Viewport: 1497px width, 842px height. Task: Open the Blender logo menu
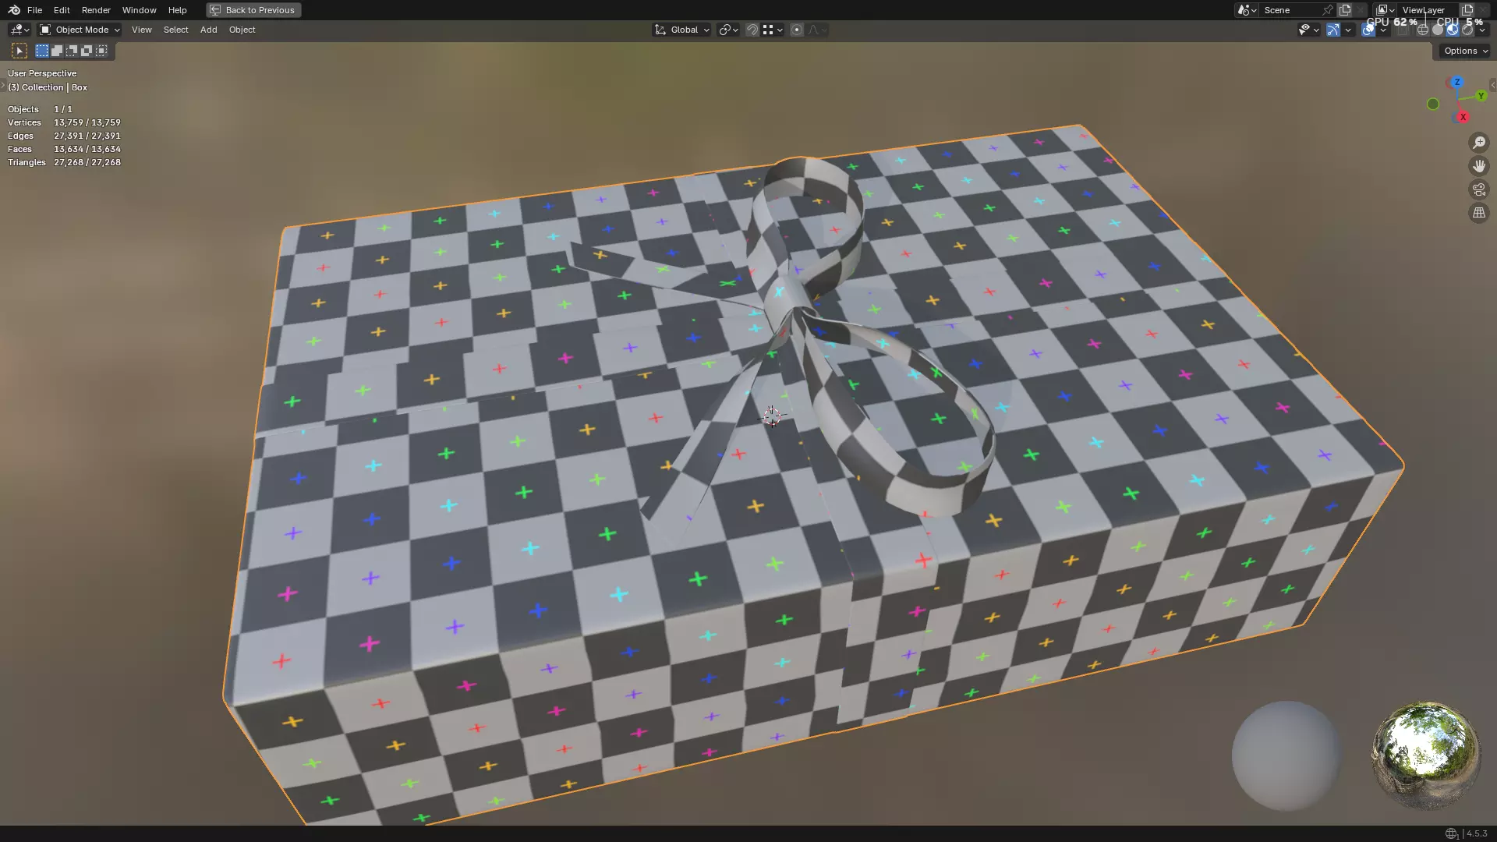[14, 10]
